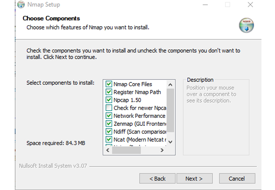Uncheck Zenmap GUI Frontend component

[x=109, y=124]
